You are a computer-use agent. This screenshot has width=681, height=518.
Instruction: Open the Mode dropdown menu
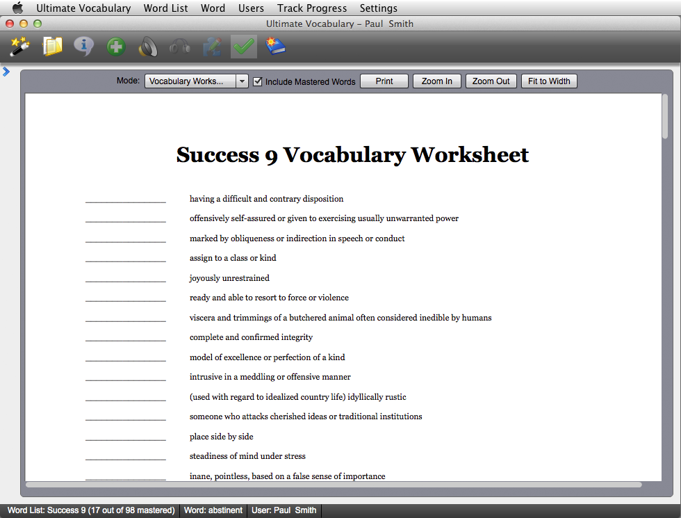(x=196, y=81)
